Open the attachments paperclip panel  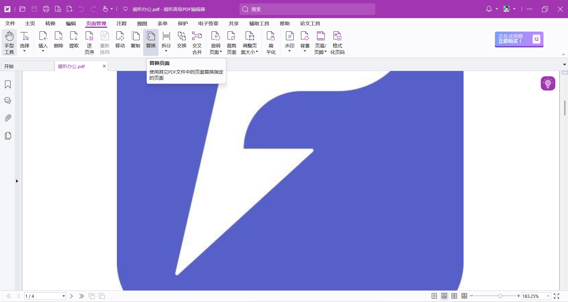click(8, 118)
